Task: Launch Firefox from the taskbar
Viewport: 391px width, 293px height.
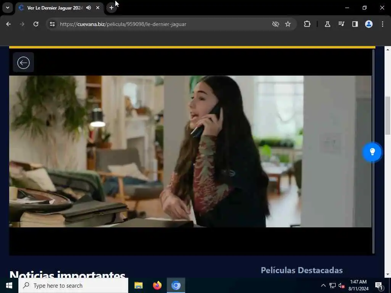Action: tap(157, 285)
